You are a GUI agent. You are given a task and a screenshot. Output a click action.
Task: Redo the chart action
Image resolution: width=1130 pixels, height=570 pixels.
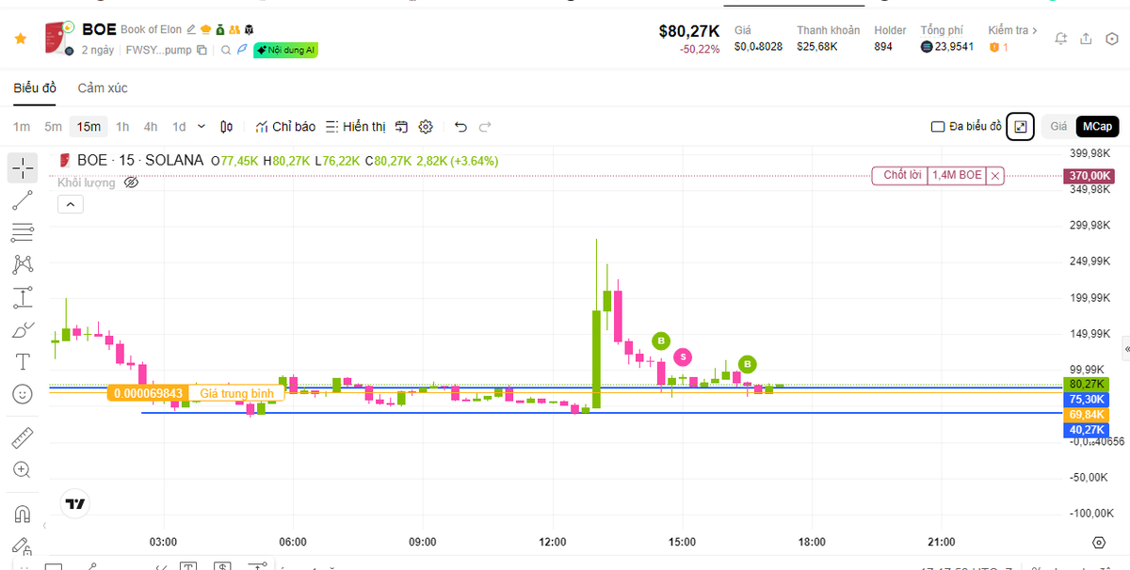tap(486, 127)
